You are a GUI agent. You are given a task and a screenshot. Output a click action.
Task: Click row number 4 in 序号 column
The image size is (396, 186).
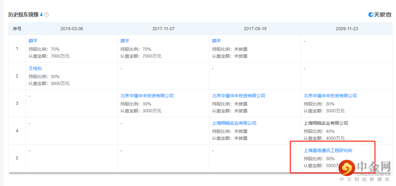(x=17, y=130)
